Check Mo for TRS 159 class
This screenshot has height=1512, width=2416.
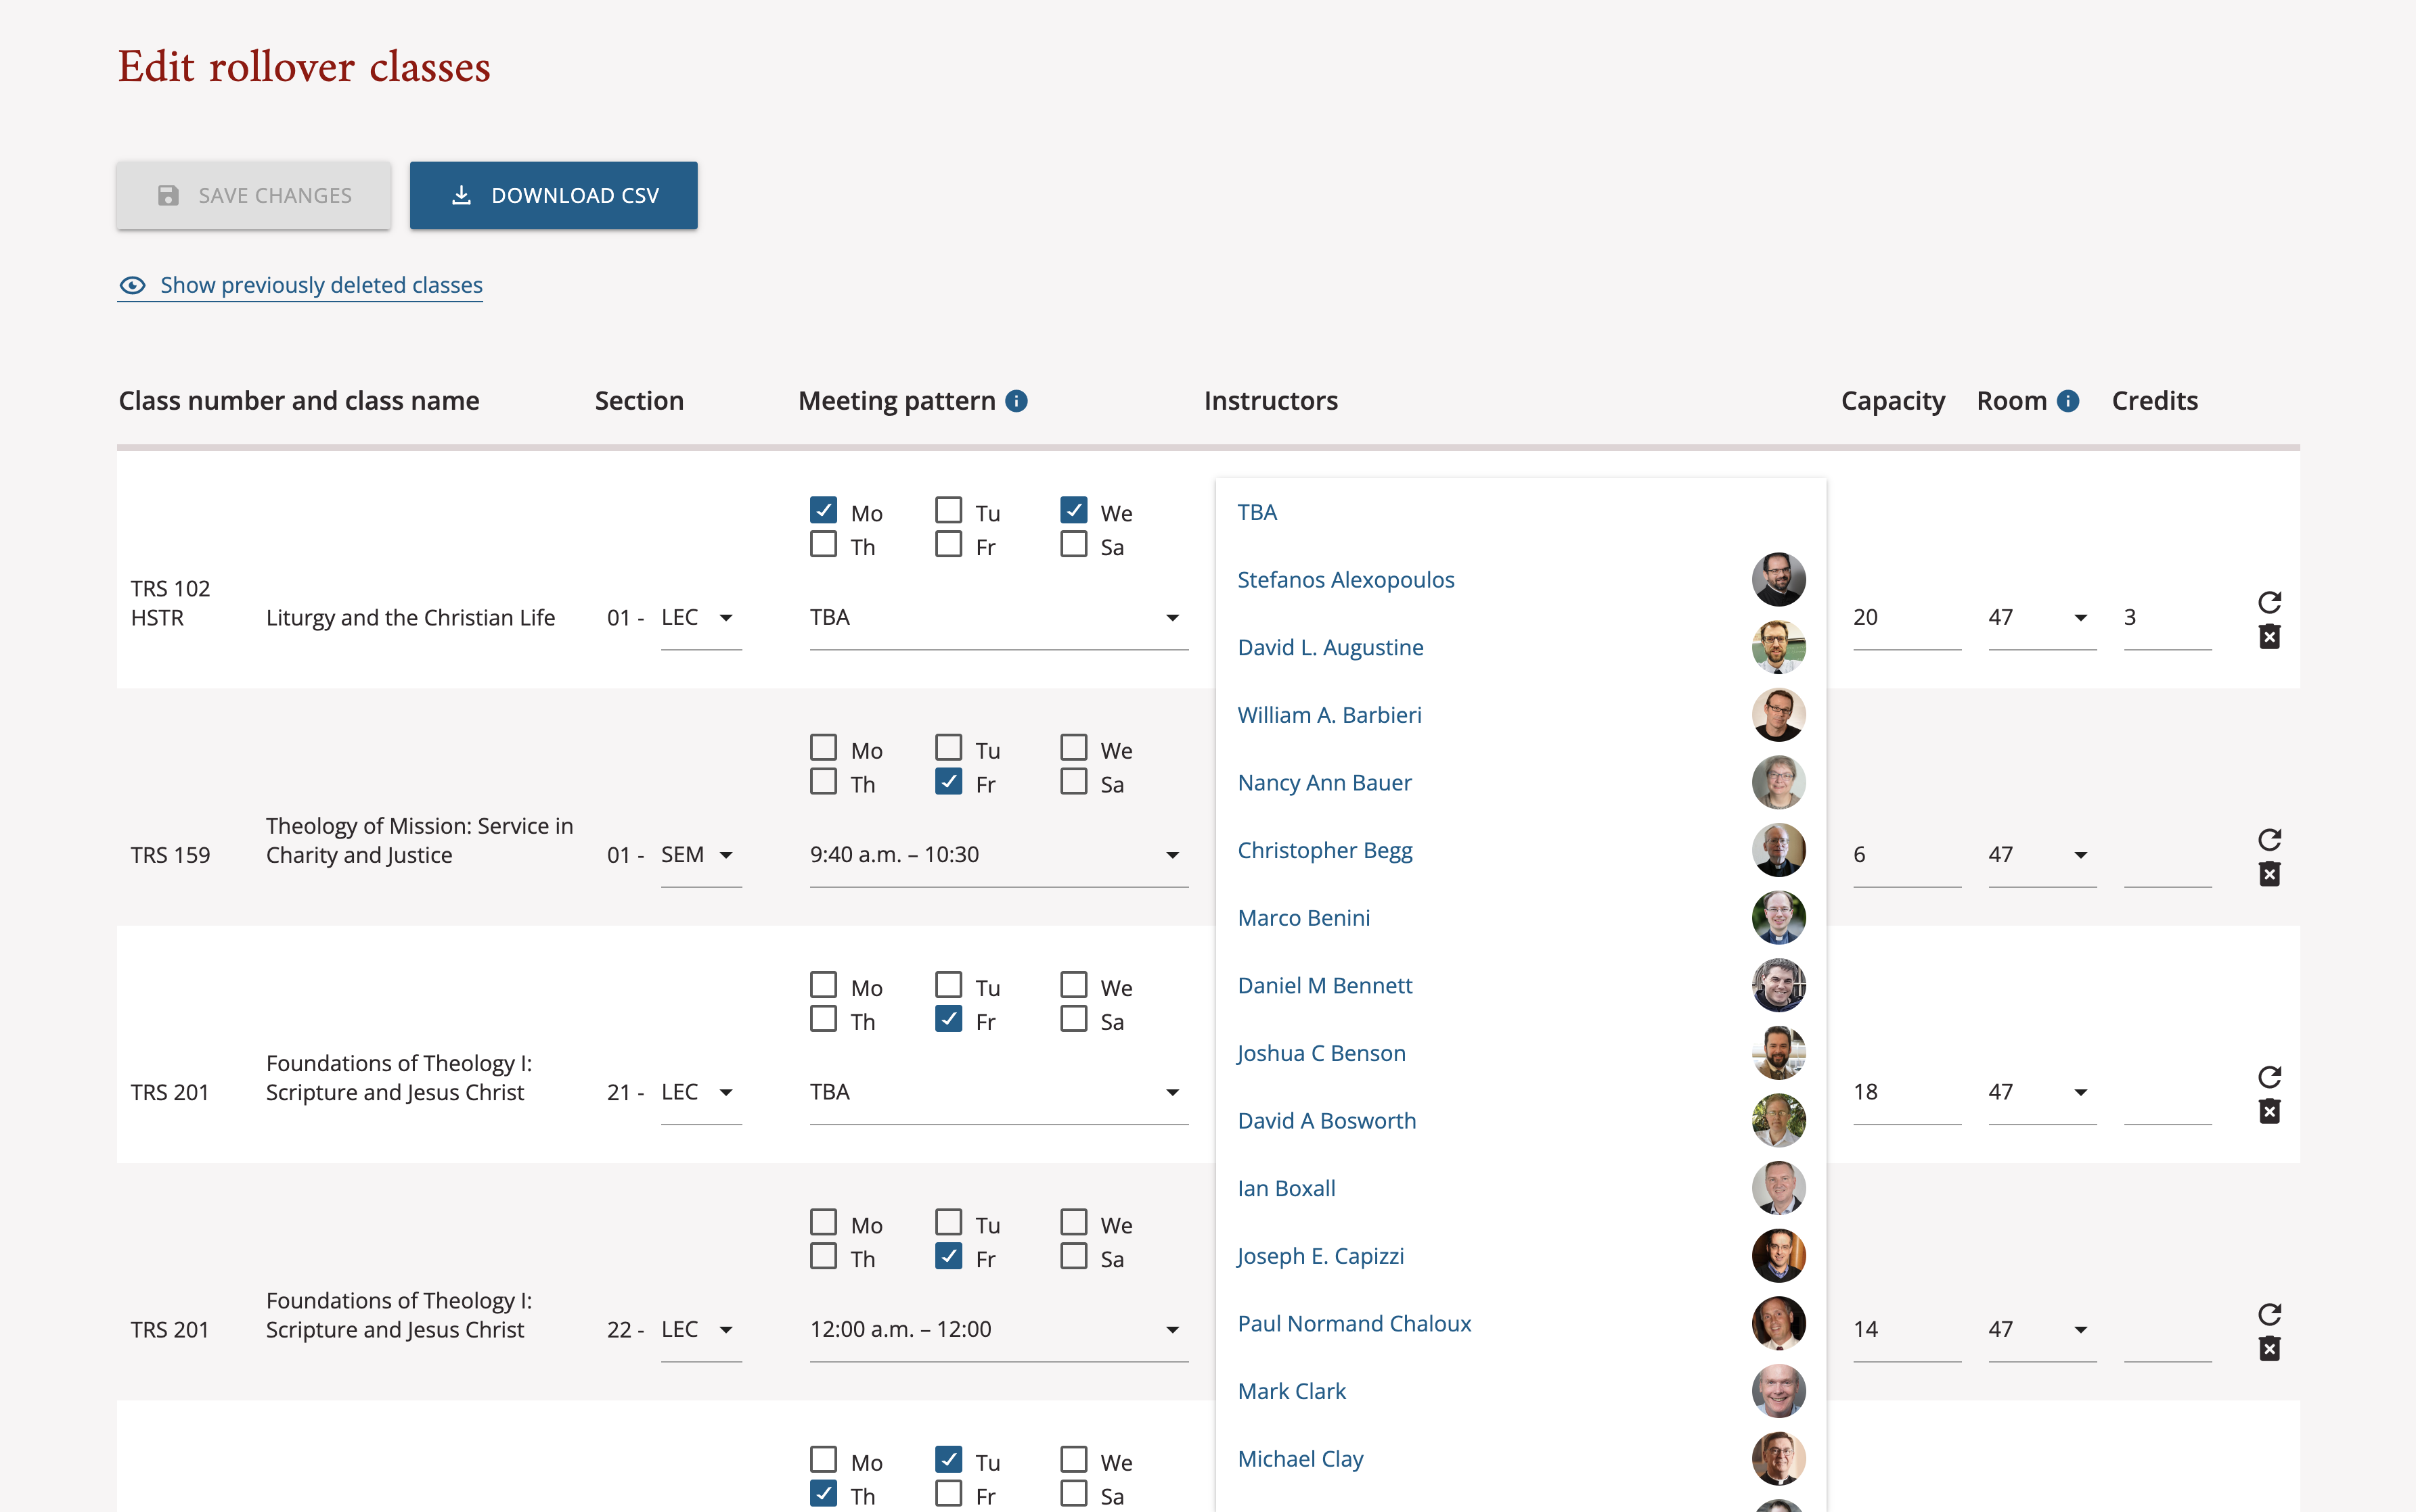(x=824, y=748)
